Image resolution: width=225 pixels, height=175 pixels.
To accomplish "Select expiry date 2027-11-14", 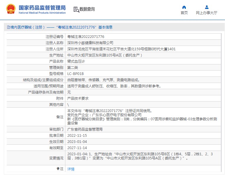I will 77,148.
